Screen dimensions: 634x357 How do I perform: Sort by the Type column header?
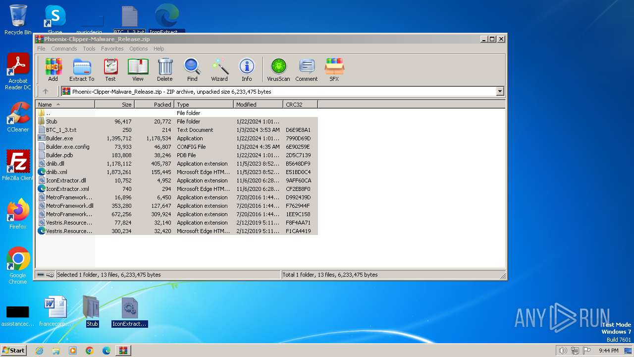pyautogui.click(x=204, y=105)
